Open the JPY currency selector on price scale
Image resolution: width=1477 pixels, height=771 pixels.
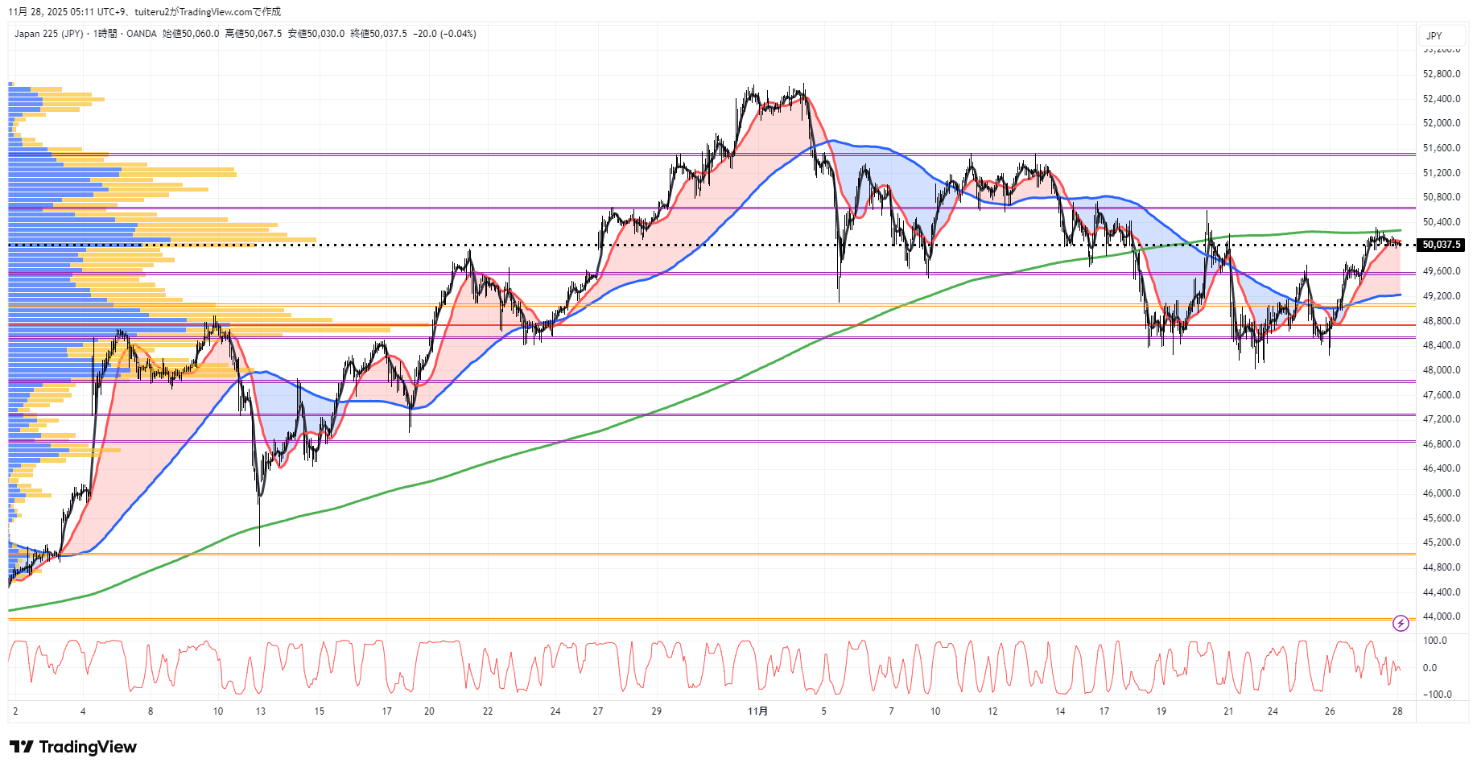pos(1434,36)
